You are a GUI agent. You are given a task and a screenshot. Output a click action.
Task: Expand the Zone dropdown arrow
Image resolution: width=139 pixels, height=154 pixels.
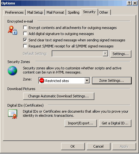(x=87, y=80)
